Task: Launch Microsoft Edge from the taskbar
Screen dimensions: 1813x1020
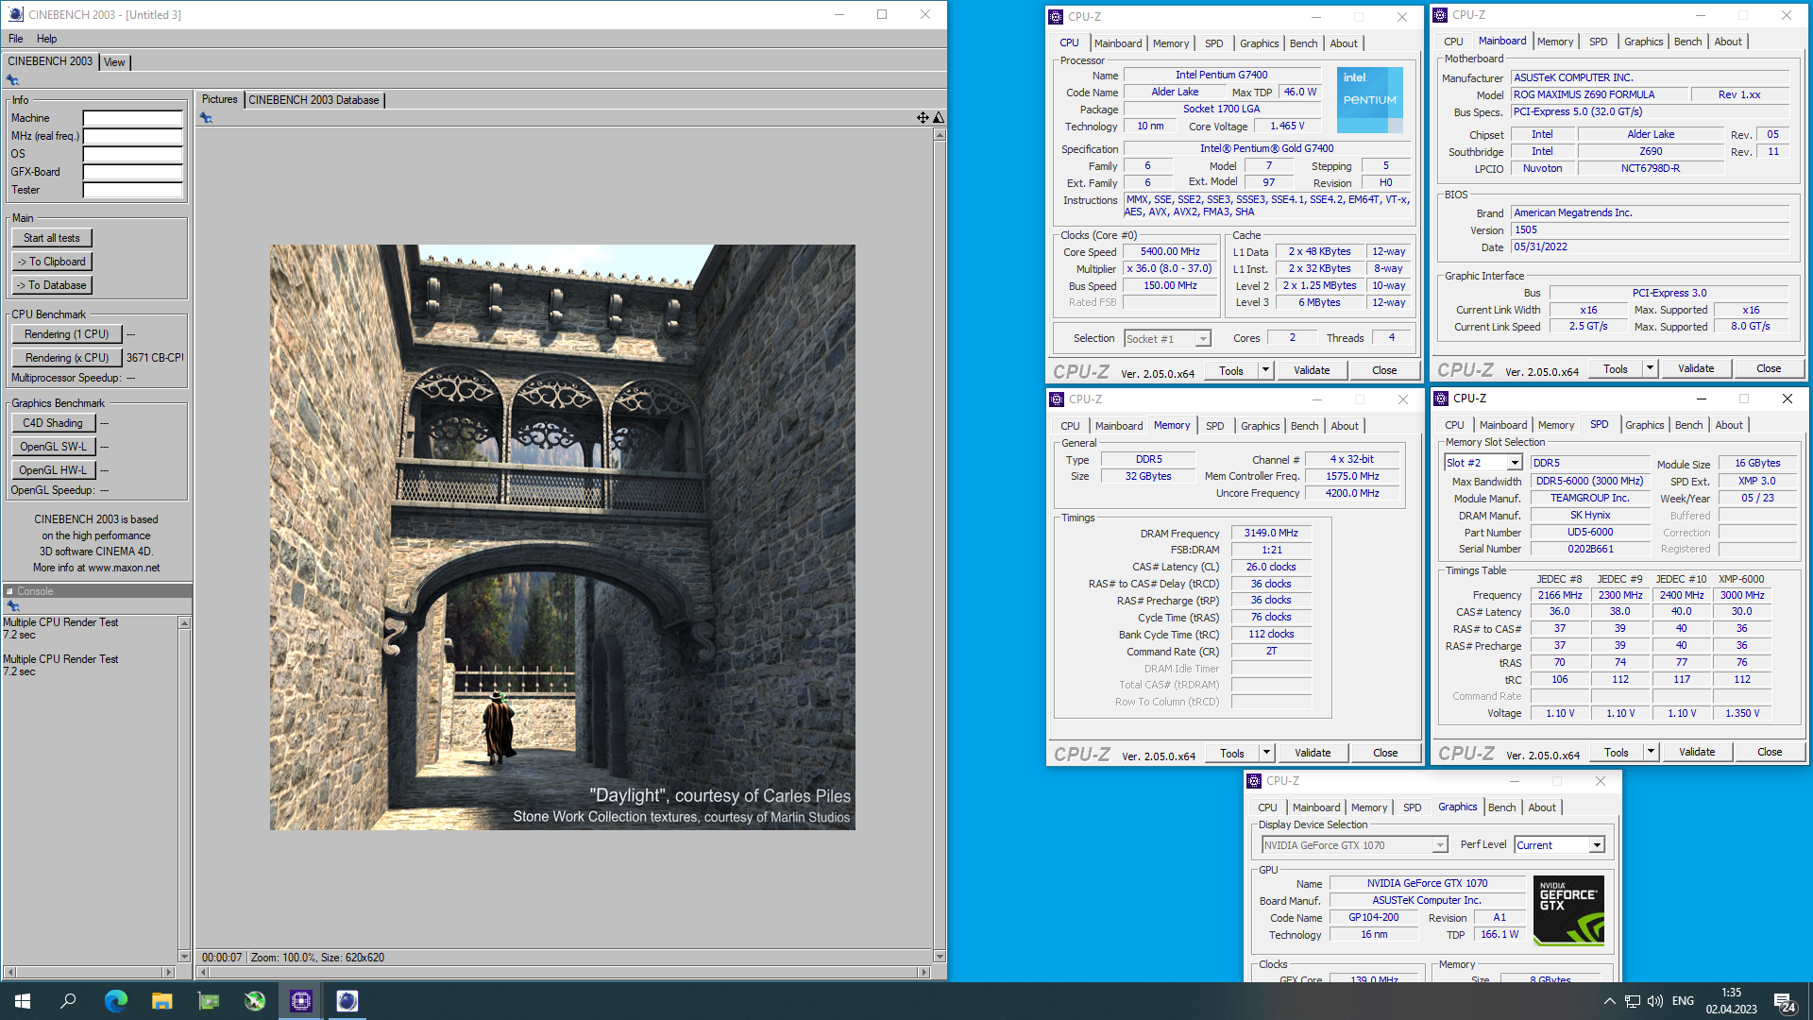Action: pos(115,1001)
